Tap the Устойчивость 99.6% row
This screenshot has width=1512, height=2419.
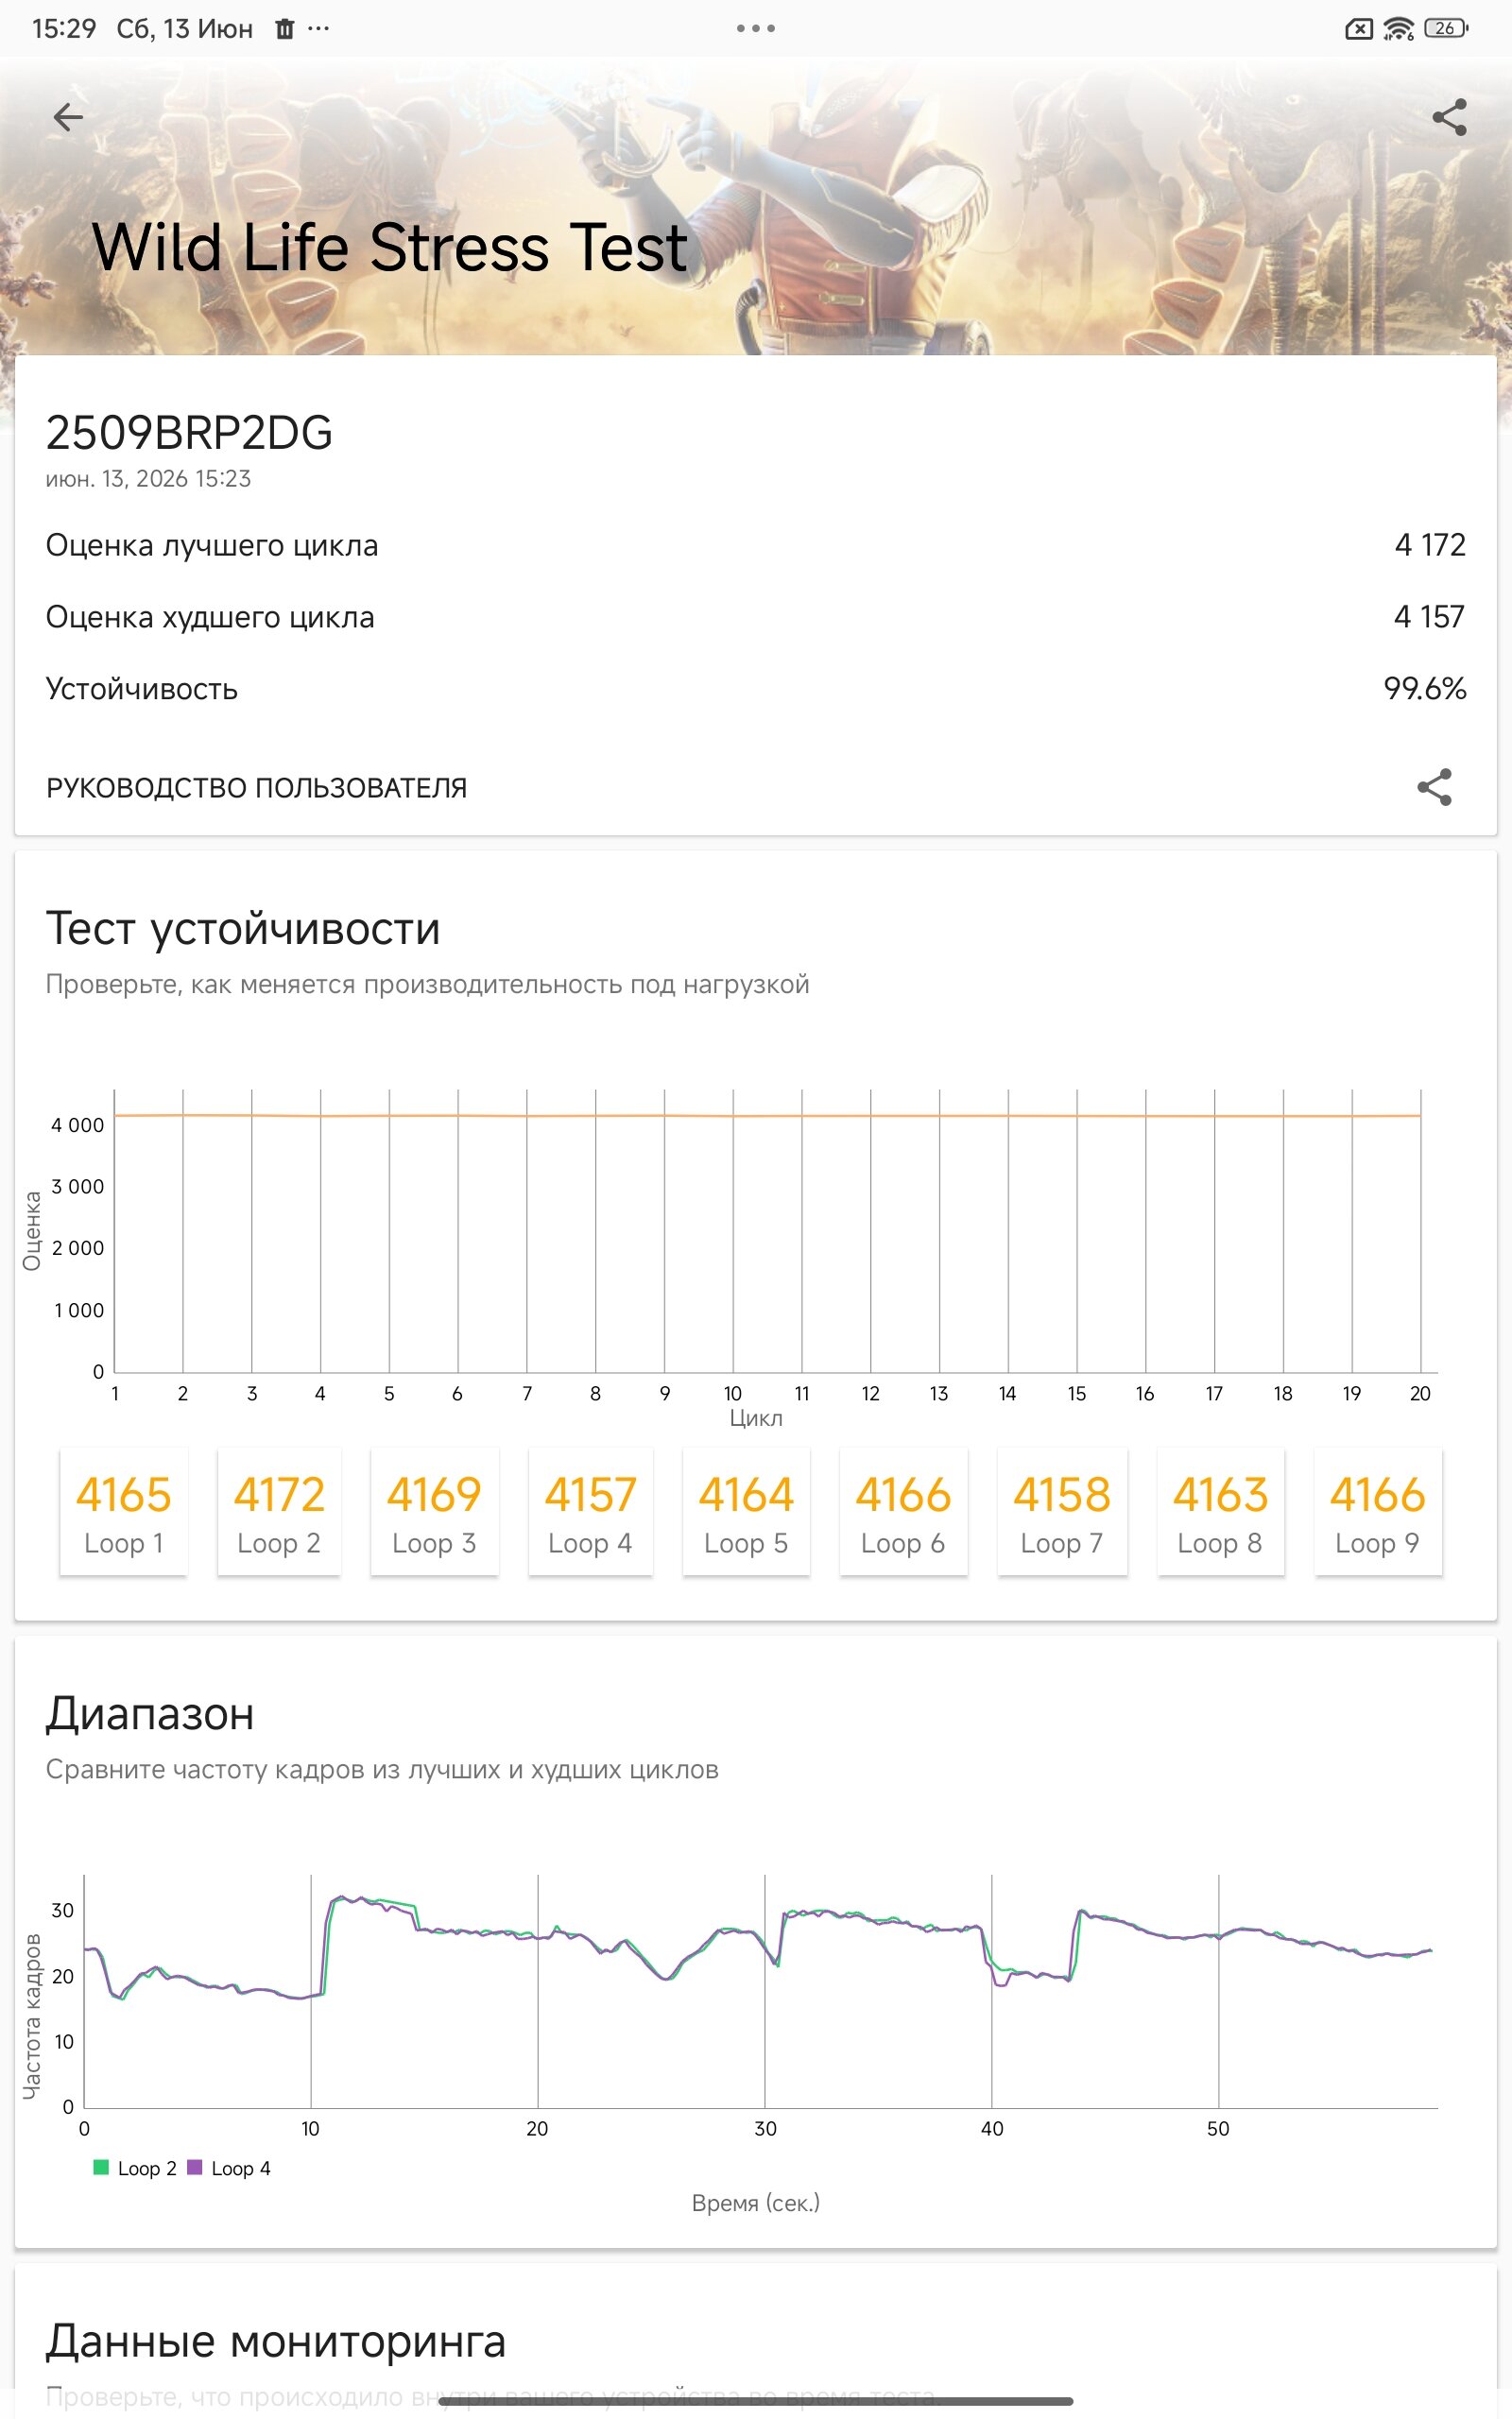click(x=756, y=689)
